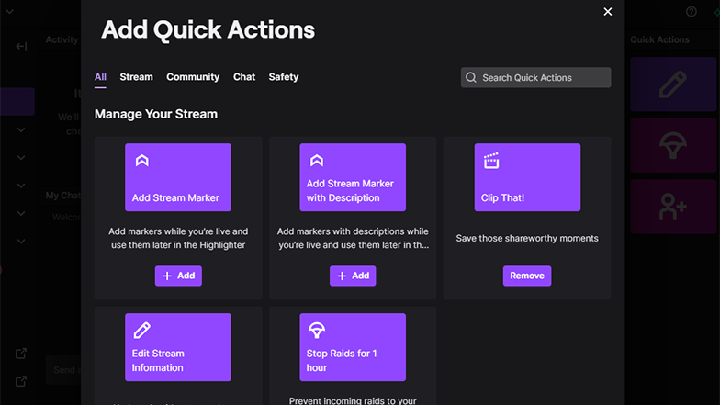Image resolution: width=720 pixels, height=405 pixels.
Task: Click the Add Stream Marker tile
Action: tap(178, 177)
